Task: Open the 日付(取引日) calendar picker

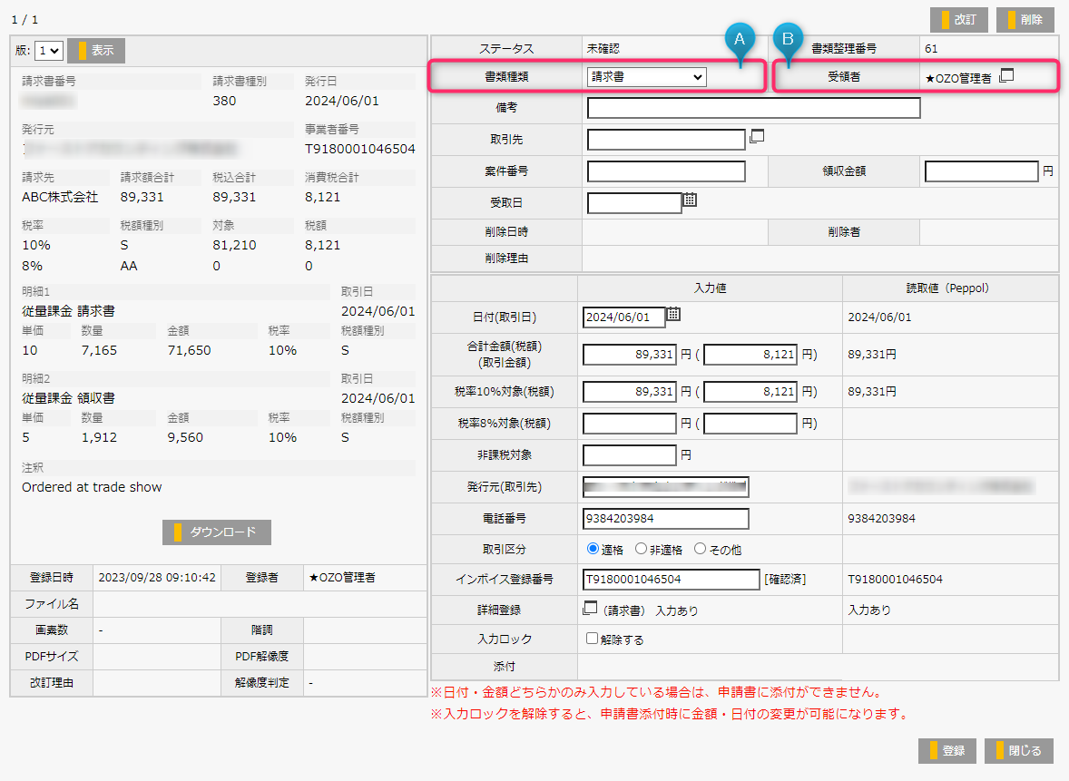Action: tap(673, 315)
